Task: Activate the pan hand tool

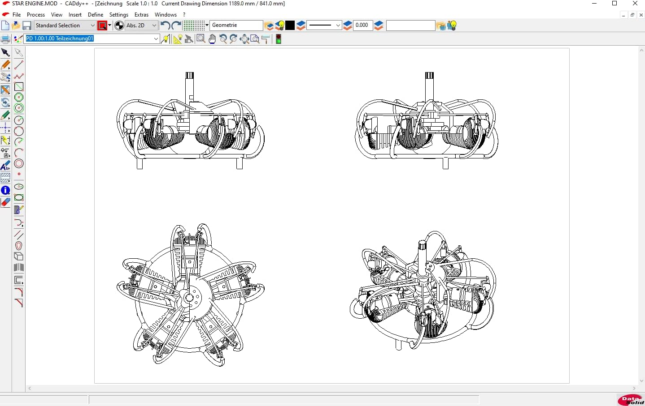Action: pos(212,39)
